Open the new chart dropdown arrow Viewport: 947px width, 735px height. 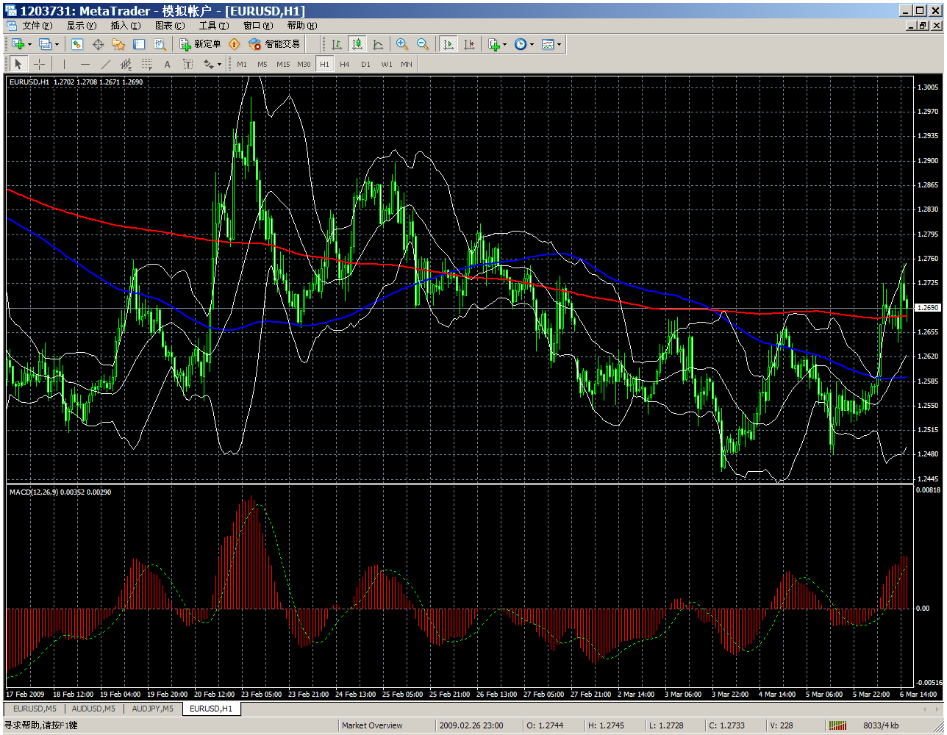point(29,44)
